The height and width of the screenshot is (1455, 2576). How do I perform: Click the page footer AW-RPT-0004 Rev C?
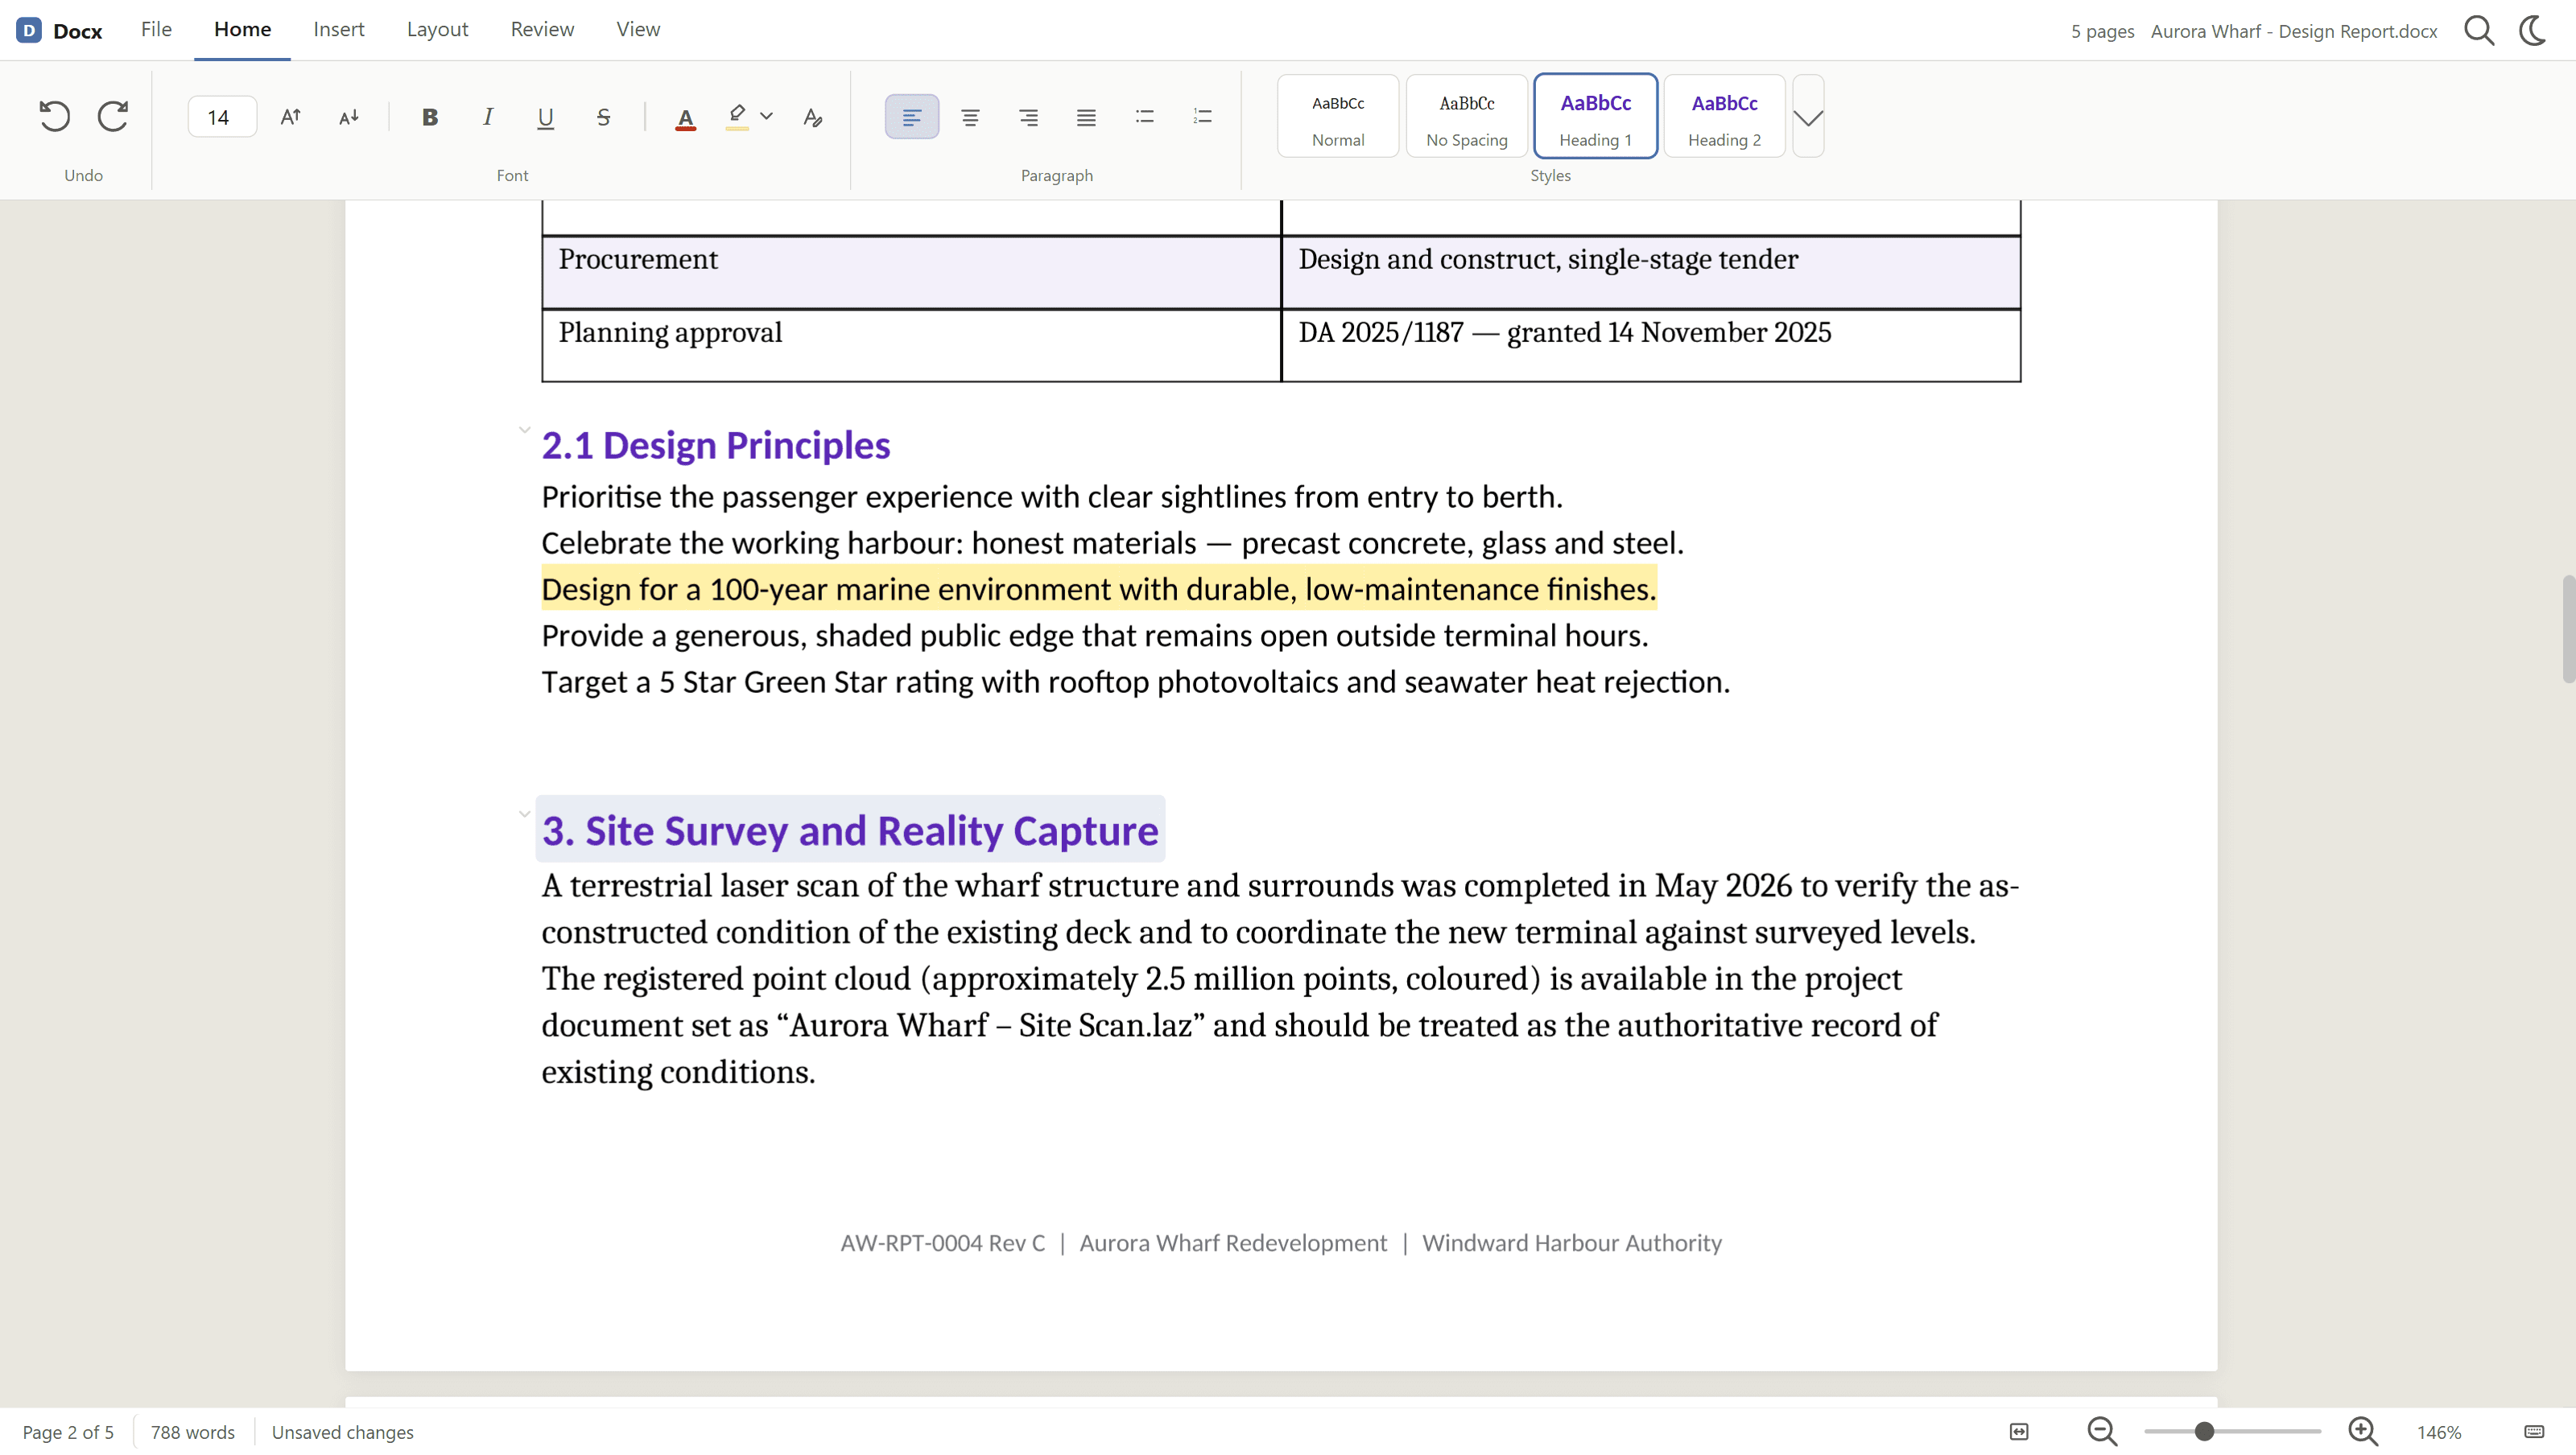(x=942, y=1243)
